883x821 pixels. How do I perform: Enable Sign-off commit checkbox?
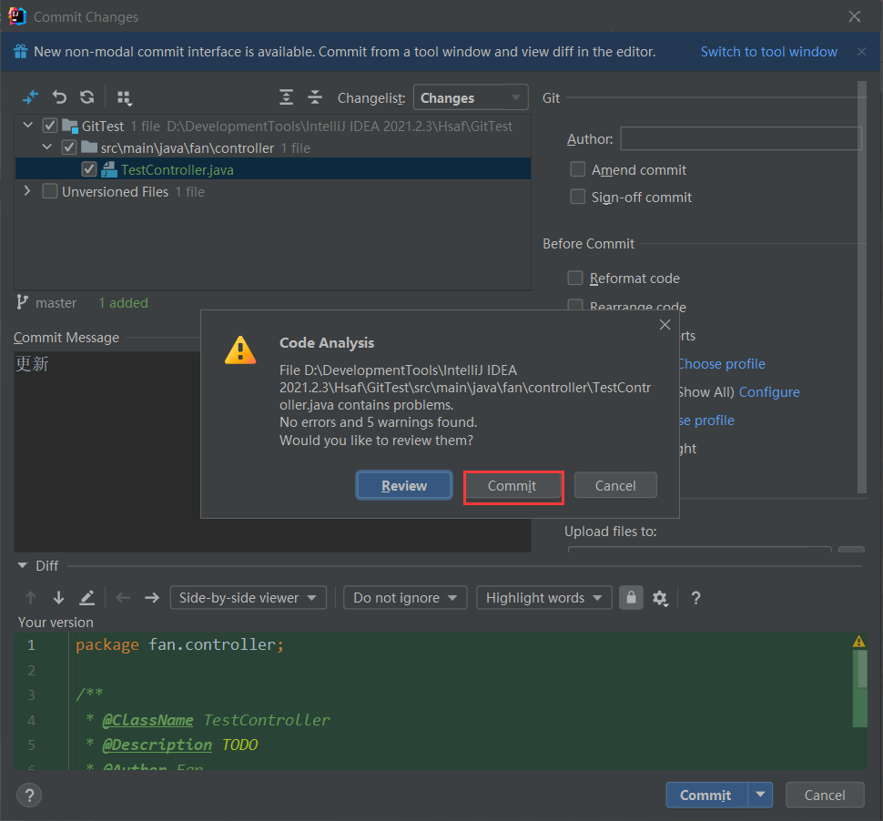pyautogui.click(x=577, y=197)
